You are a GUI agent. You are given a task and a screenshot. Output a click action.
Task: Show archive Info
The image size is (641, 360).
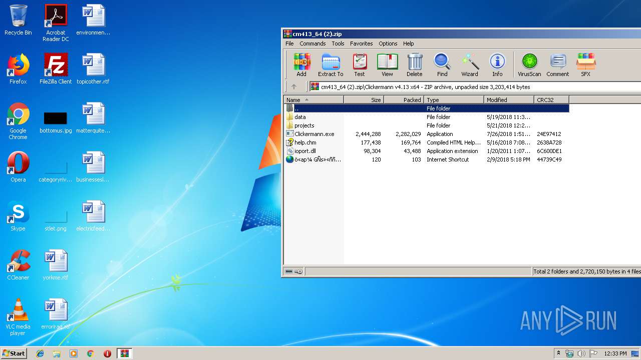pyautogui.click(x=497, y=65)
